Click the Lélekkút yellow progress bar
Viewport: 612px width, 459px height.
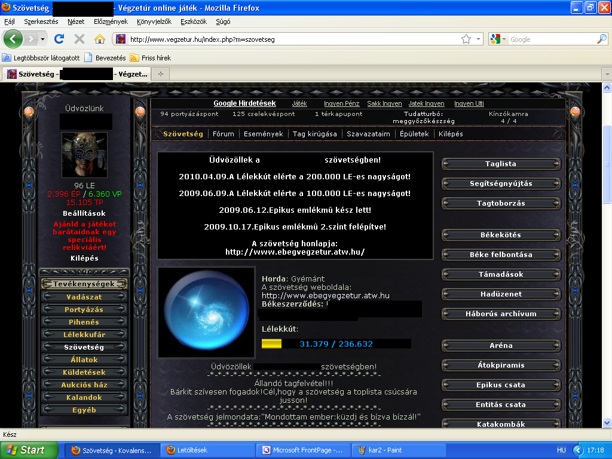pos(272,344)
